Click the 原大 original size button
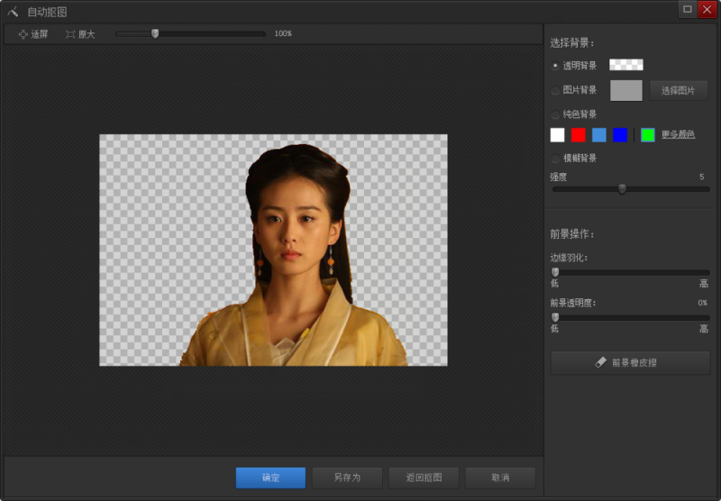This screenshot has width=721, height=501. click(x=80, y=34)
